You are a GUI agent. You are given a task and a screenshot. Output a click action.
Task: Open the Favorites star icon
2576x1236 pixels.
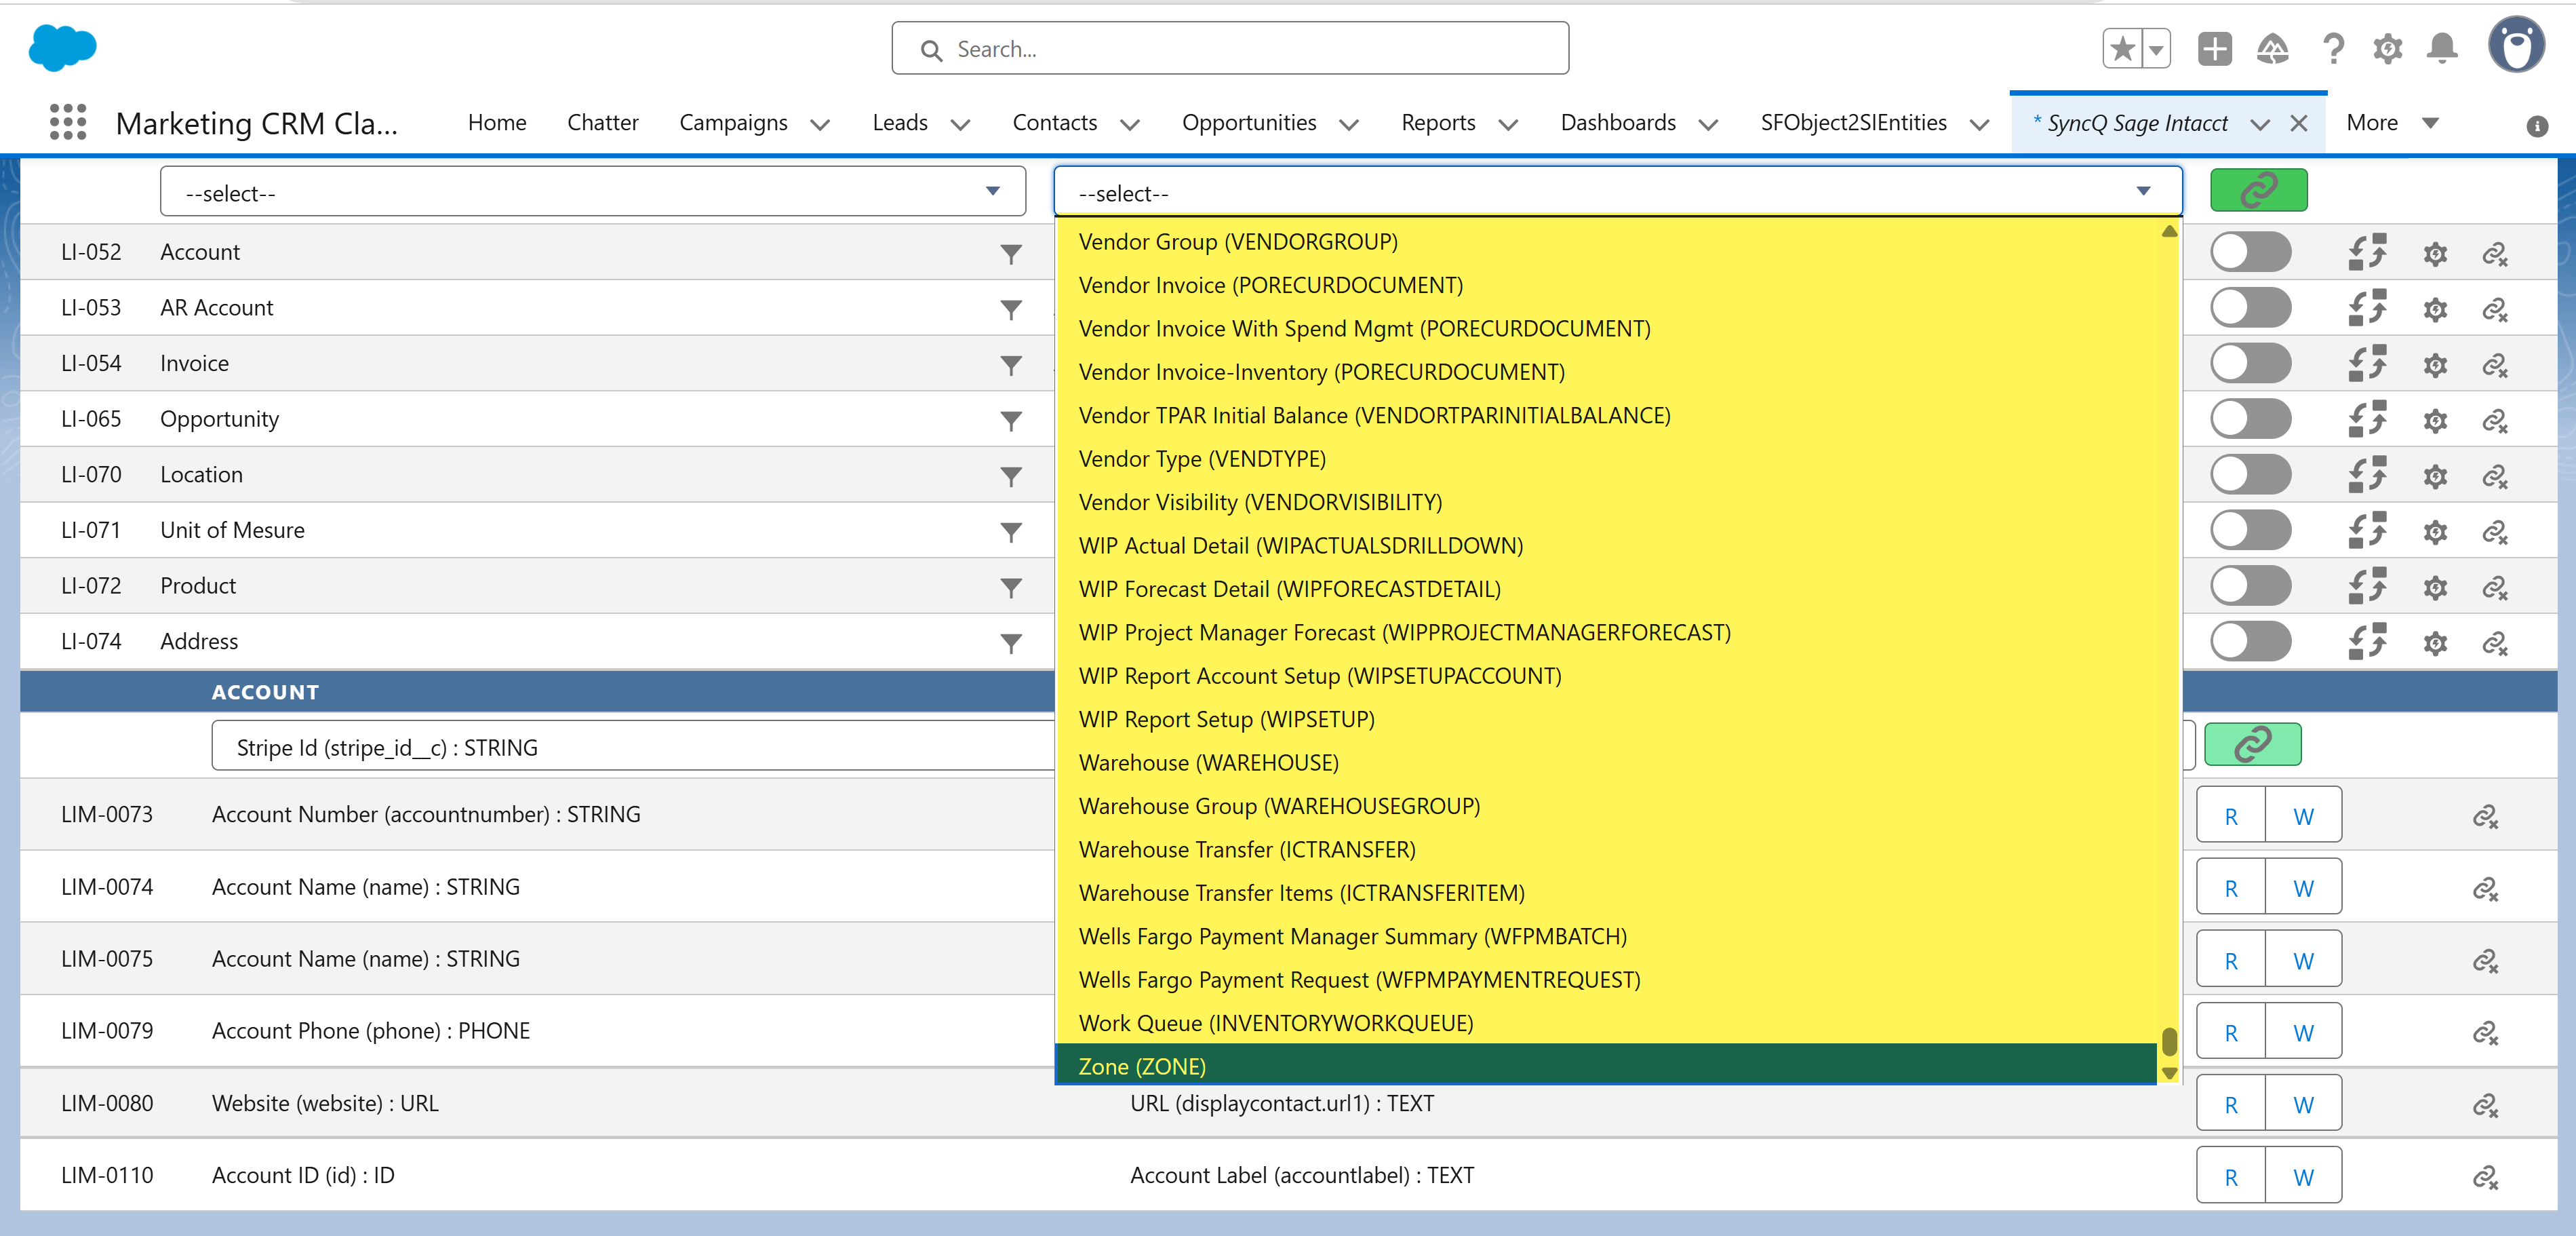(2122, 48)
